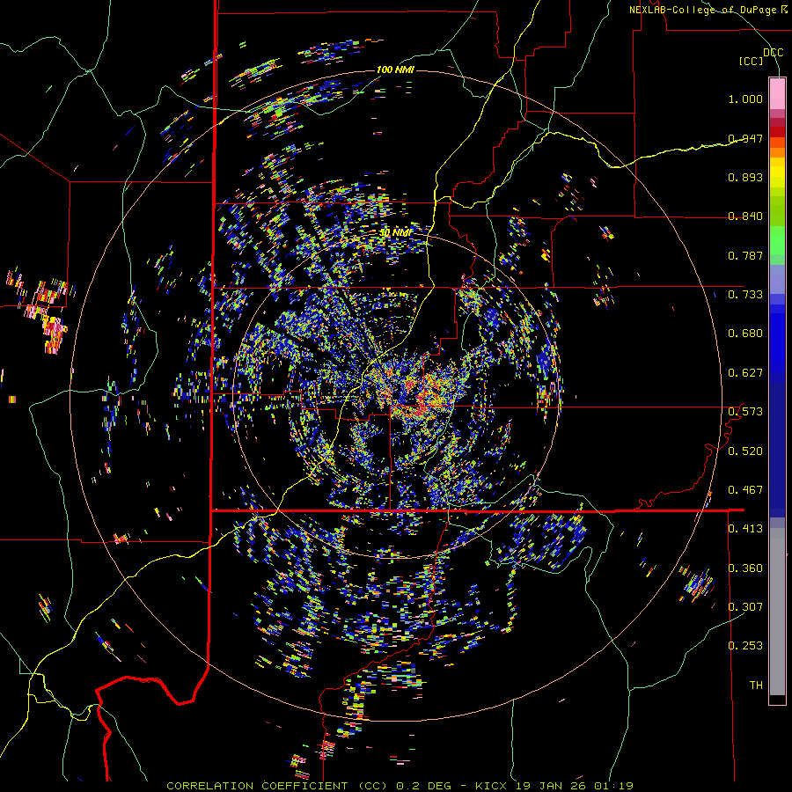Click the 0.253 color scale value
Screen dimensions: 792x792
tap(745, 645)
